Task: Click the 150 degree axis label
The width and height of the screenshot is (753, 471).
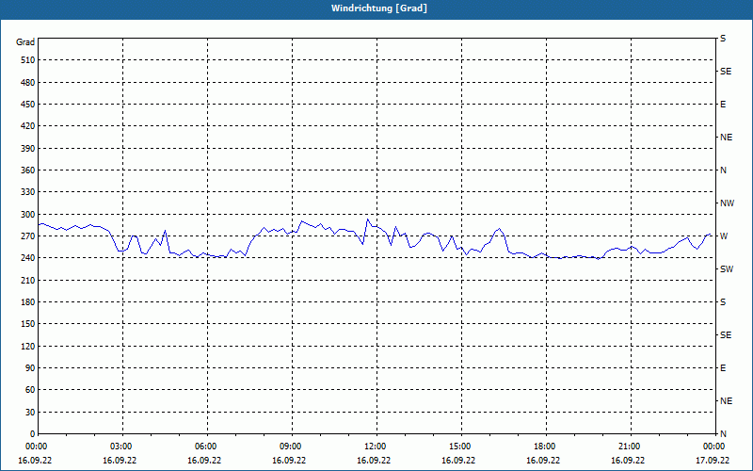Action: (28, 324)
